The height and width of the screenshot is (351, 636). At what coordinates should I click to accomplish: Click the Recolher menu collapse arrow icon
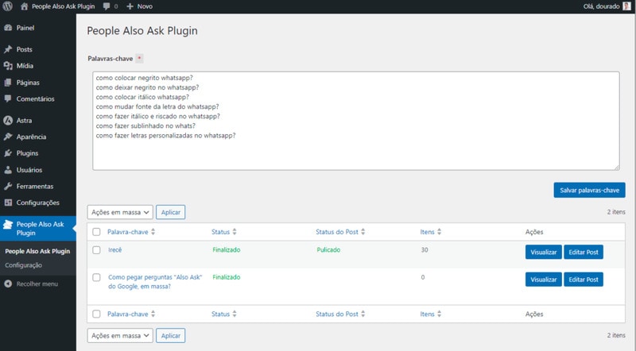8,283
